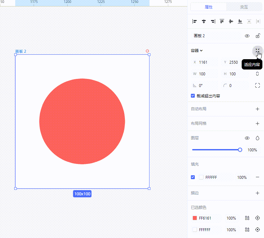This screenshot has width=264, height=238.
Task: Click the layer opacity slider handle
Action: [x=240, y=150]
